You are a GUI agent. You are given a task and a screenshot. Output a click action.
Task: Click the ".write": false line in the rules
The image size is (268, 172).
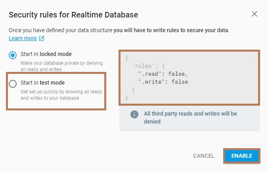pyautogui.click(x=163, y=82)
